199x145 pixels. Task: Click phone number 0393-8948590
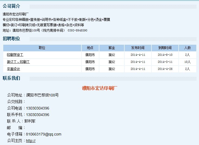tap(77, 30)
